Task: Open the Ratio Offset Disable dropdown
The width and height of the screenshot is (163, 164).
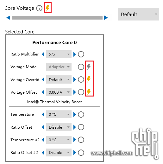Action: (x=59, y=127)
